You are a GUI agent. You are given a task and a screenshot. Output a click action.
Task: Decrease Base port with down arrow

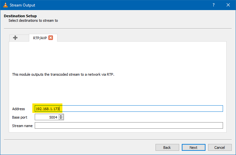(61, 119)
